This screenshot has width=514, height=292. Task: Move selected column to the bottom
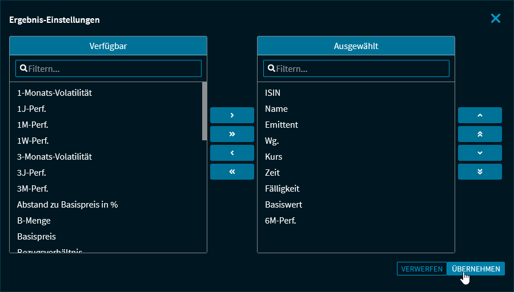click(x=480, y=172)
